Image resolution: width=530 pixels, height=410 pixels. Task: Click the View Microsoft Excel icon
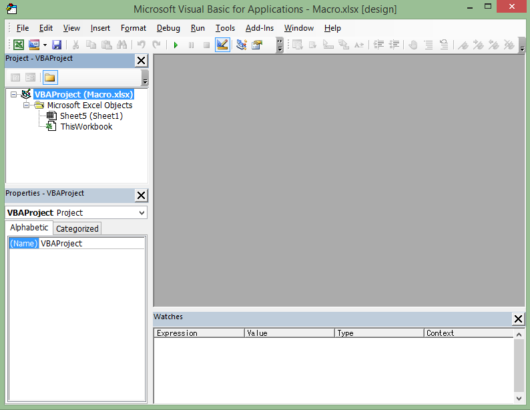(19, 45)
